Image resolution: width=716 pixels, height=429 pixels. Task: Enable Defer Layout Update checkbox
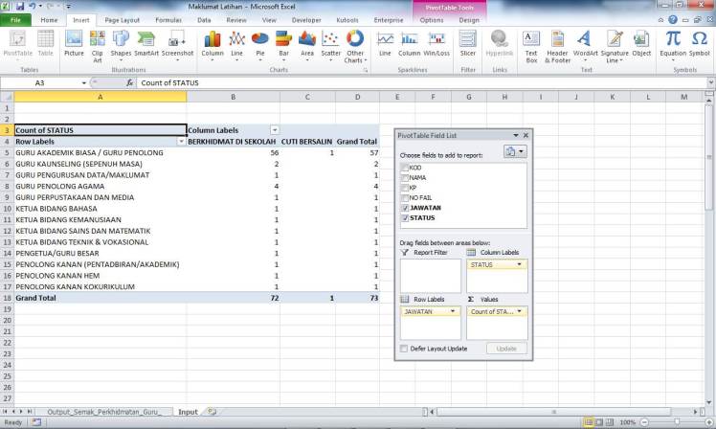(404, 349)
